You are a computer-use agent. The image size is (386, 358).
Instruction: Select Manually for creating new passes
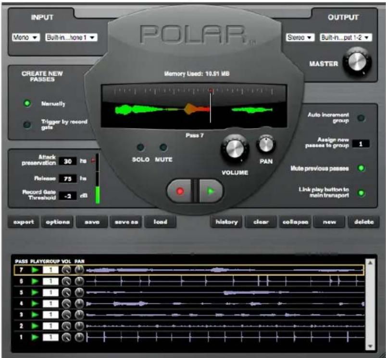coord(27,104)
